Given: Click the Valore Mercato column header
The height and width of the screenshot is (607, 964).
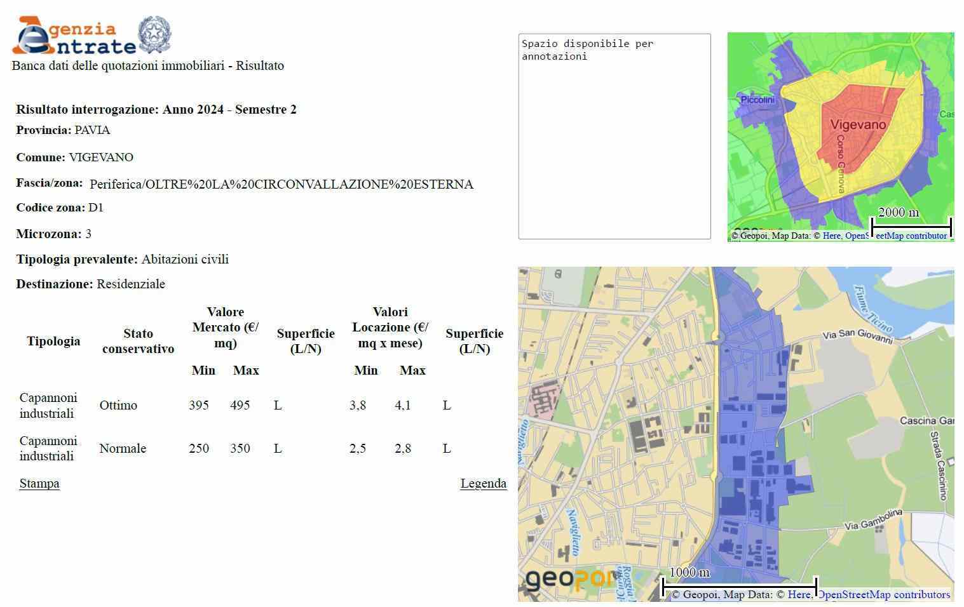Looking at the screenshot, I should 225,327.
